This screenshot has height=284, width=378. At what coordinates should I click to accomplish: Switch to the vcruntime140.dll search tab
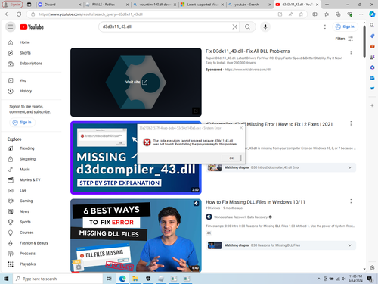click(155, 5)
